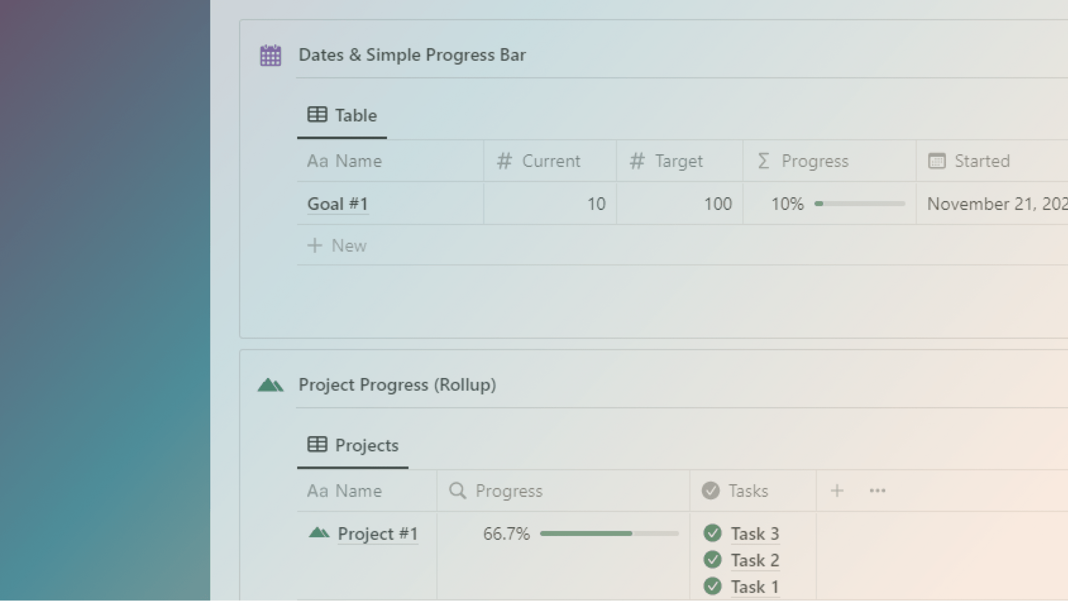Toggle completion checkmark next to Task 2
Viewport: 1068px width, 601px height.
(x=712, y=560)
